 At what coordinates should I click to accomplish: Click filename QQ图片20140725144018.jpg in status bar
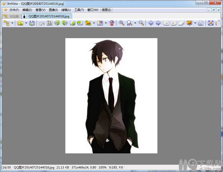coord(34,168)
